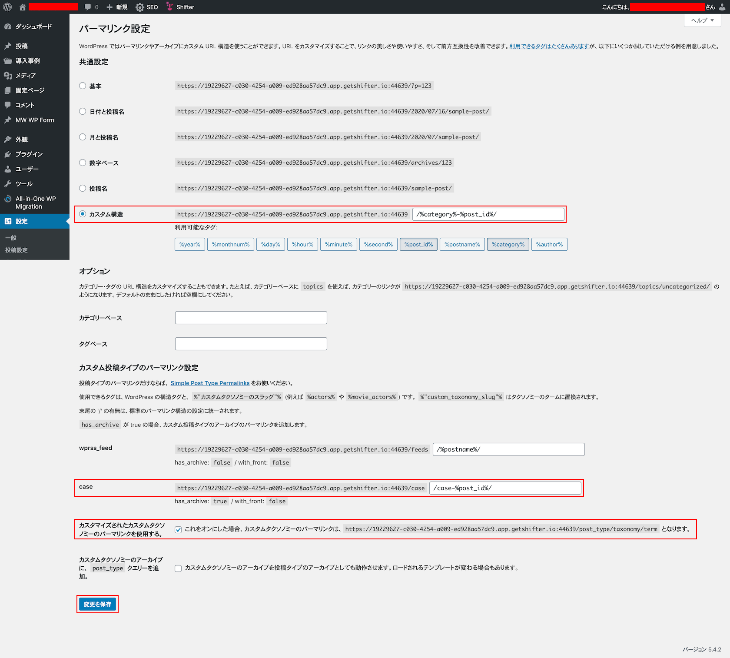This screenshot has width=730, height=658.
Task: Click the home site icon
Action: pyautogui.click(x=23, y=7)
